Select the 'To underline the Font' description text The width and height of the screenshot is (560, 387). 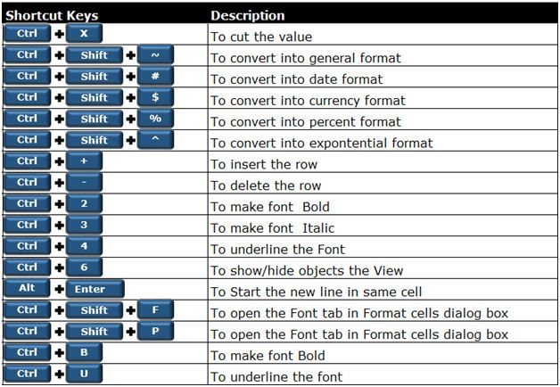tap(278, 249)
